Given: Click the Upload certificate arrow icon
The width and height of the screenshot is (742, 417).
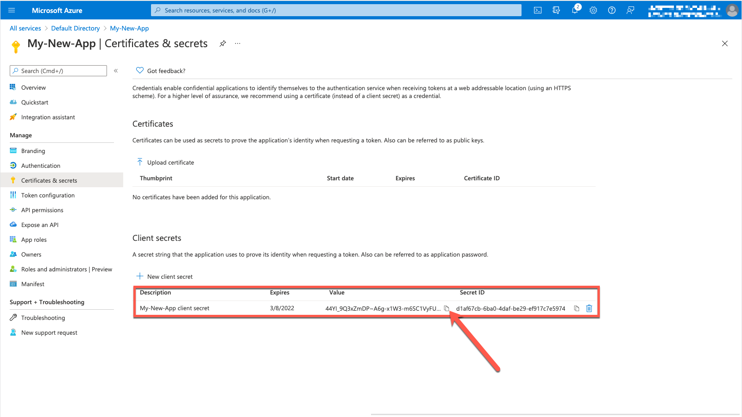Looking at the screenshot, I should 140,162.
